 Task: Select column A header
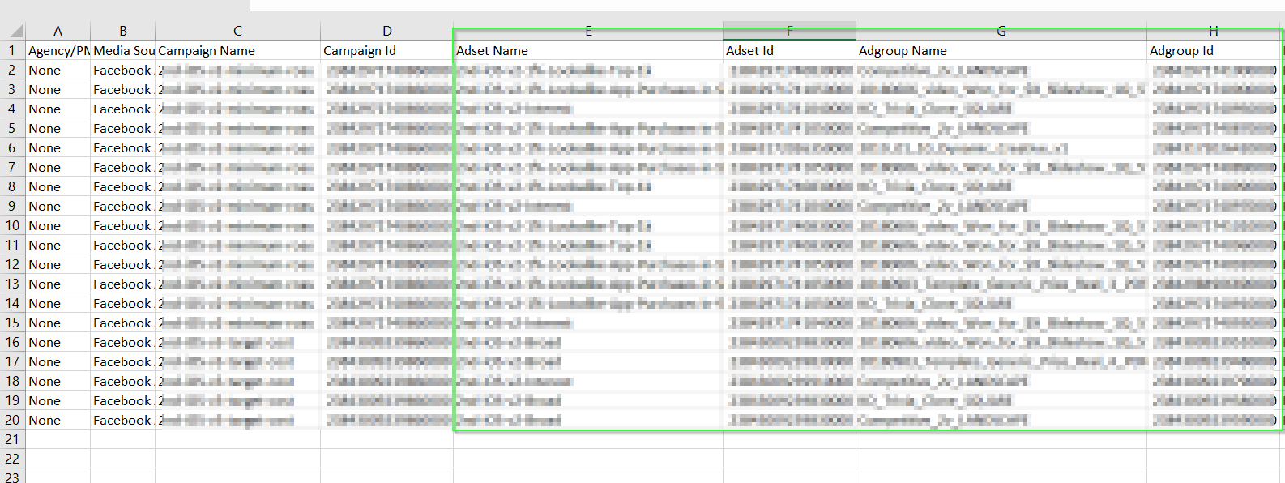(x=58, y=31)
